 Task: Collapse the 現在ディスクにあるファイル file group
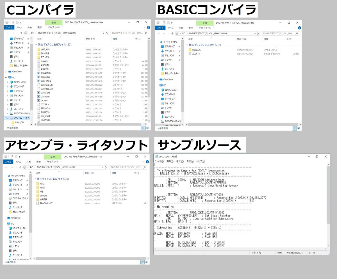pyautogui.click(x=36, y=44)
